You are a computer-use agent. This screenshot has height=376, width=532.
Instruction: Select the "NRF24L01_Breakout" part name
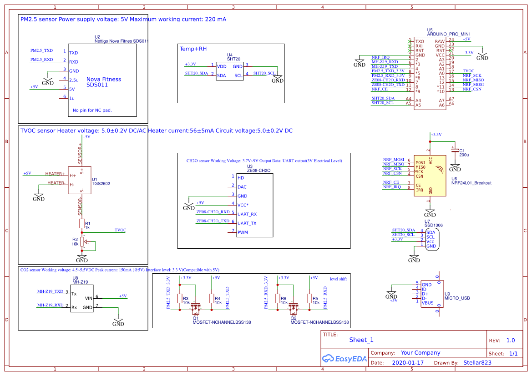tap(471, 183)
